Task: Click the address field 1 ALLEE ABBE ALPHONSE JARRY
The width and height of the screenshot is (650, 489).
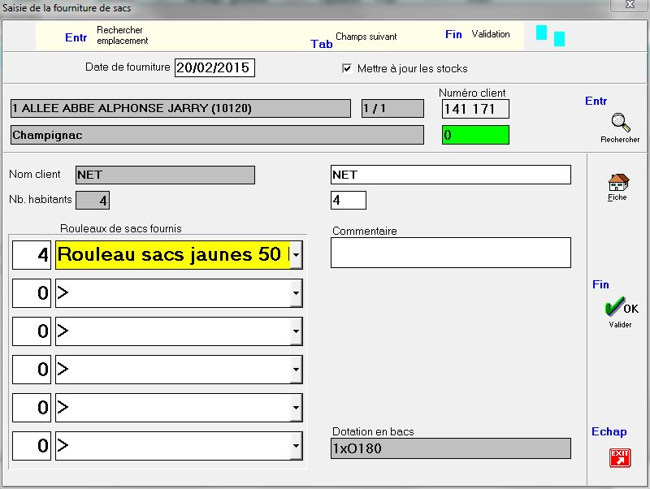Action: click(x=180, y=109)
